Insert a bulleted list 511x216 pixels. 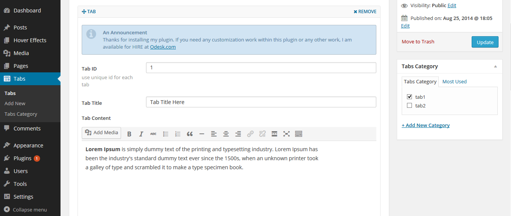166,134
